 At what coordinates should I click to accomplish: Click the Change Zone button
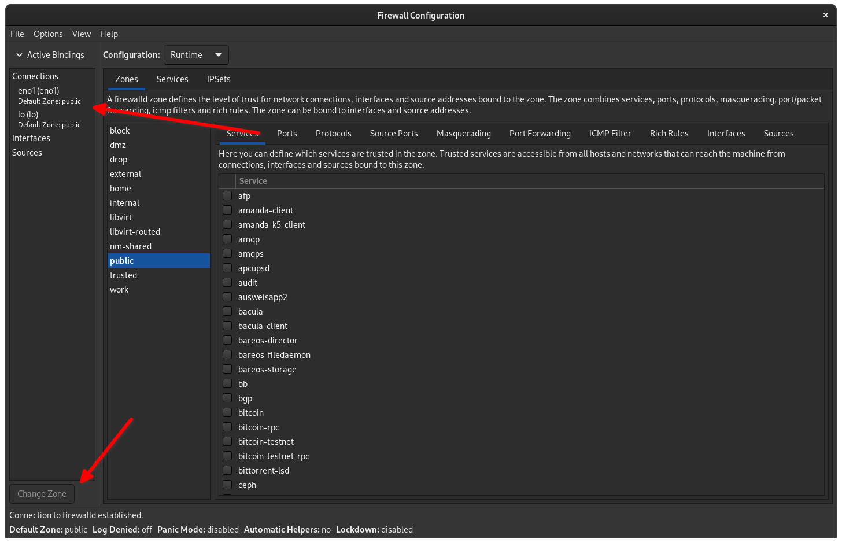point(42,493)
